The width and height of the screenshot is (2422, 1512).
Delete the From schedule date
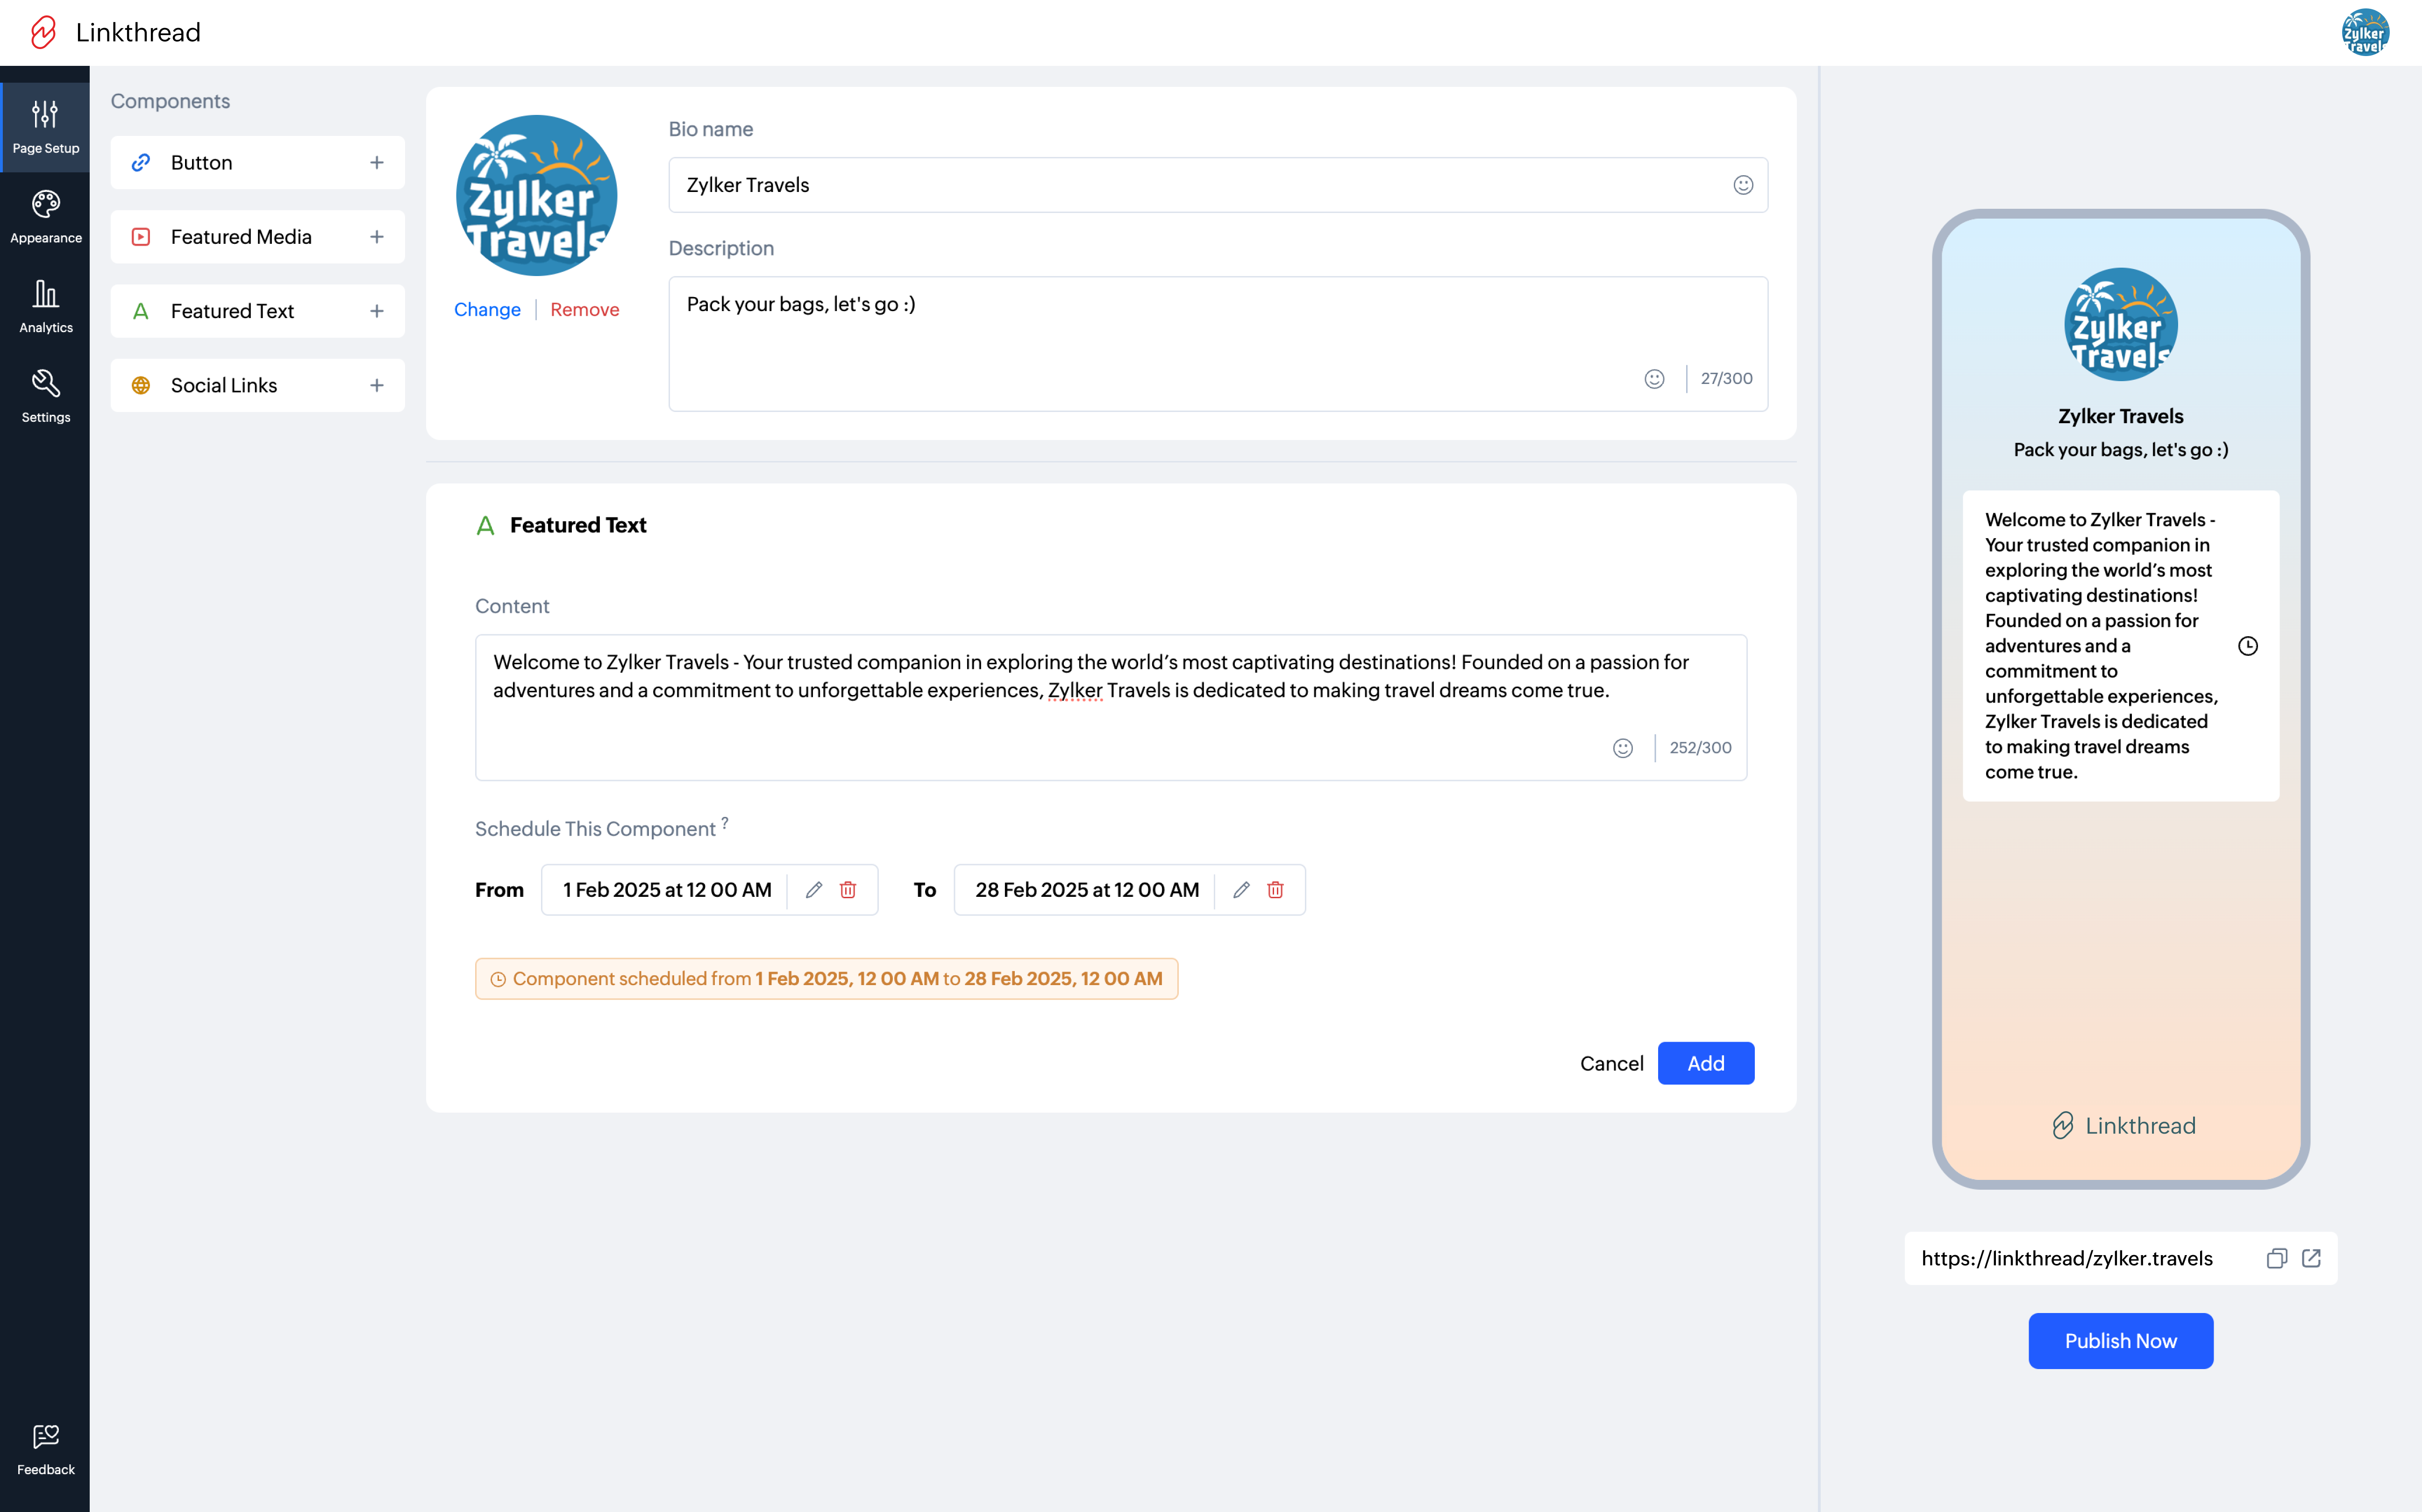point(848,889)
